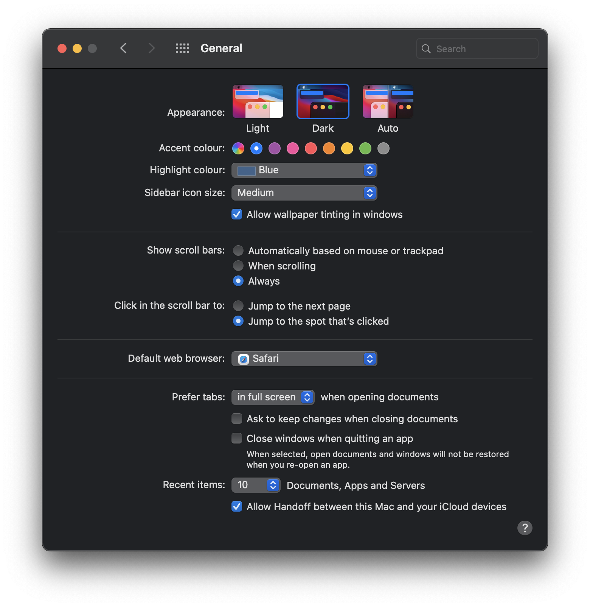Choose the orange accent colour
The height and width of the screenshot is (607, 590).
[329, 148]
